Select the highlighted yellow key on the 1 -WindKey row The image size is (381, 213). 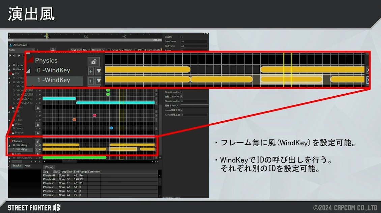(123, 149)
